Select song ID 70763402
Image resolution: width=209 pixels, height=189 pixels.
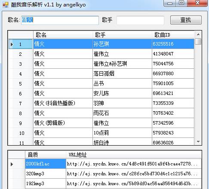click(x=173, y=113)
